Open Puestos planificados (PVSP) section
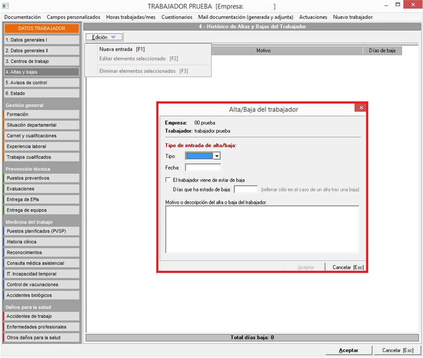Viewport: 423px width, 358px height. (41, 231)
